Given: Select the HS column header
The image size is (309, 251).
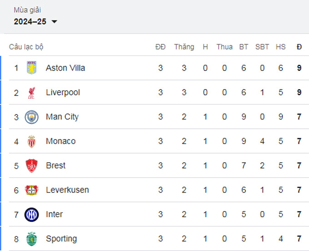Looking at the screenshot, I should [281, 47].
